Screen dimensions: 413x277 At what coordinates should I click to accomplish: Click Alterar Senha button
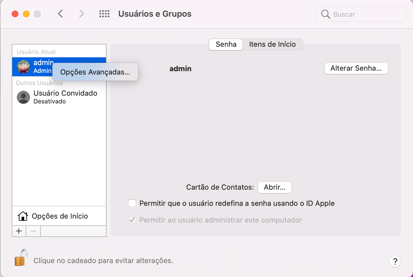[356, 68]
